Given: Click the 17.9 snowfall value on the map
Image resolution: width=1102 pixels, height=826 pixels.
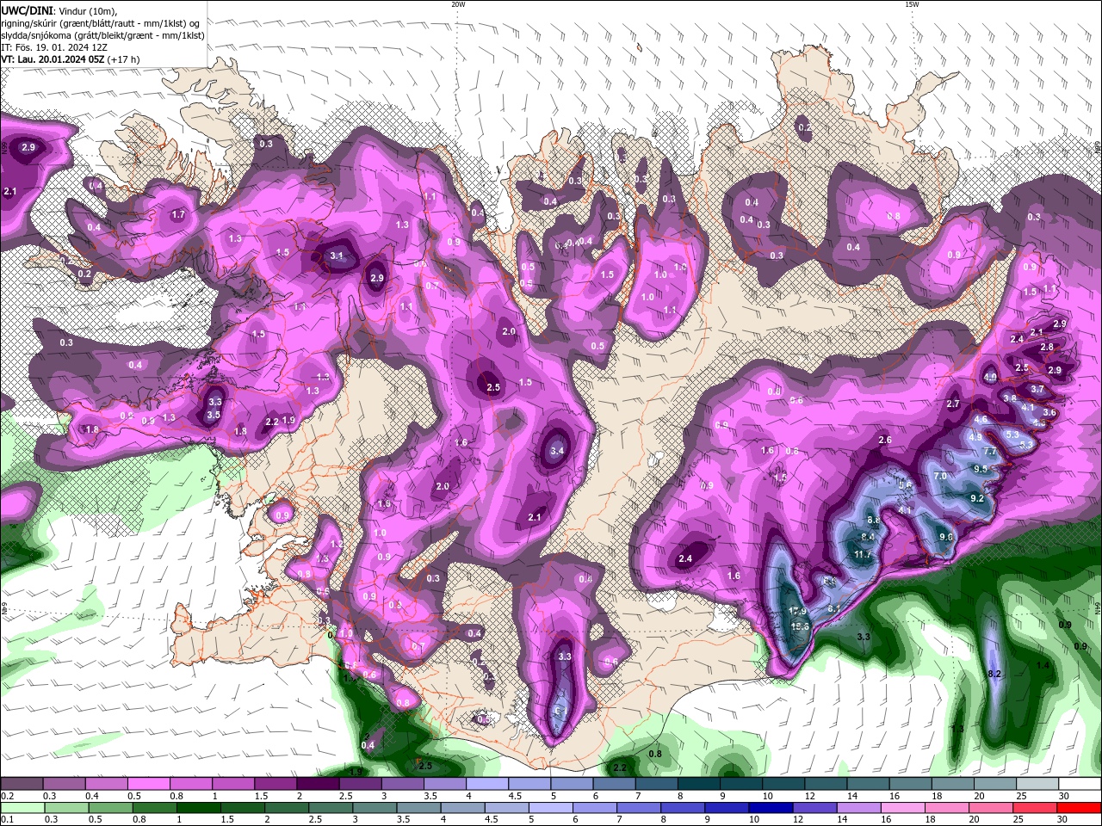Looking at the screenshot, I should [798, 611].
